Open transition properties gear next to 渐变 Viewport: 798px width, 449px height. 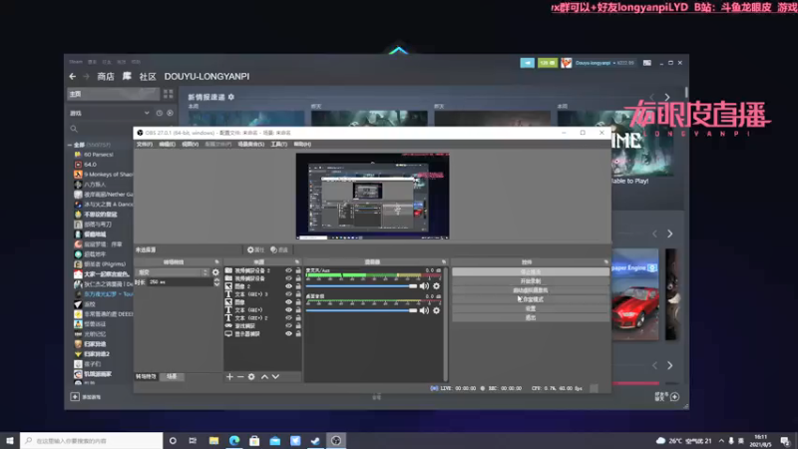215,272
